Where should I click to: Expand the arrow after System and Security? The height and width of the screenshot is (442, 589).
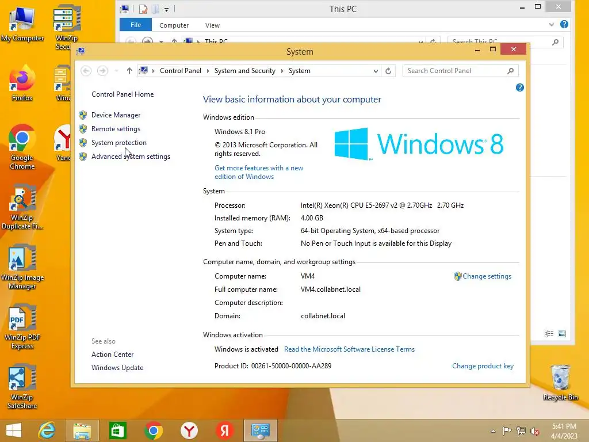pyautogui.click(x=282, y=71)
